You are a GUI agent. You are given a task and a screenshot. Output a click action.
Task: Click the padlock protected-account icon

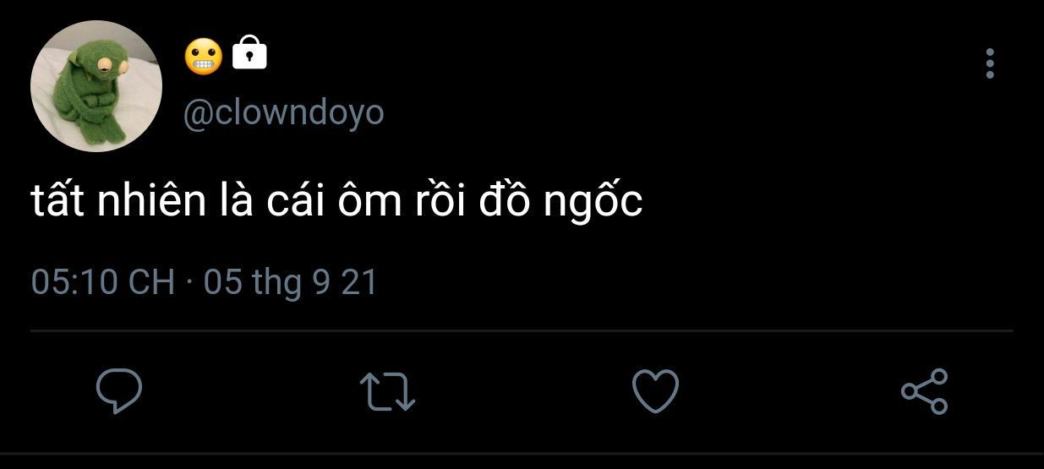[249, 53]
